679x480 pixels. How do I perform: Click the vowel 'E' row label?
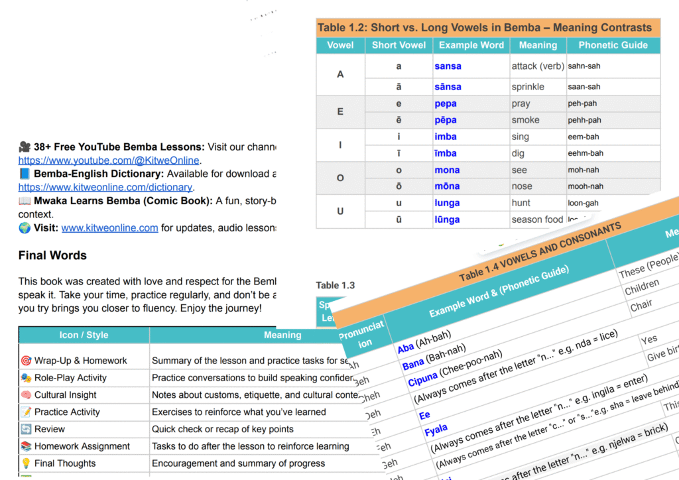click(x=340, y=111)
